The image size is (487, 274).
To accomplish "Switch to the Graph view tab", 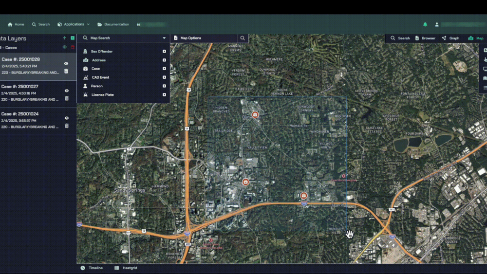I will pyautogui.click(x=450, y=38).
